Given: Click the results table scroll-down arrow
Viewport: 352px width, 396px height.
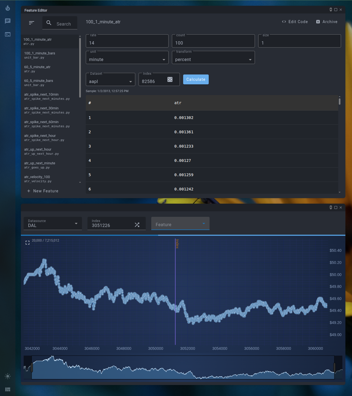Looking at the screenshot, I should (x=340, y=192).
